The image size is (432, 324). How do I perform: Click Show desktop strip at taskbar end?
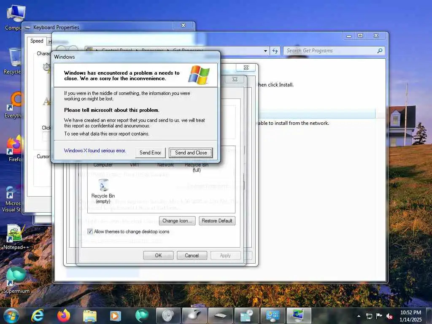click(429, 316)
